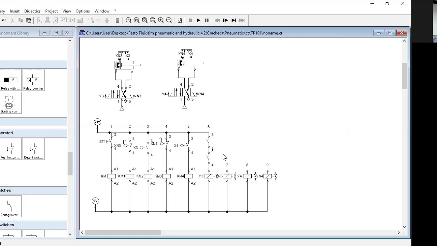Align selected objects to top

(x=64, y=20)
